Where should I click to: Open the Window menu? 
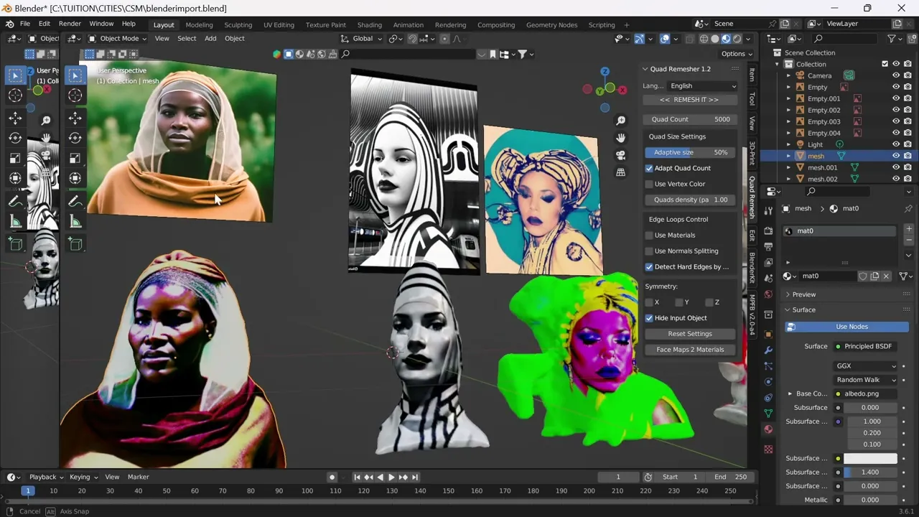tap(101, 24)
